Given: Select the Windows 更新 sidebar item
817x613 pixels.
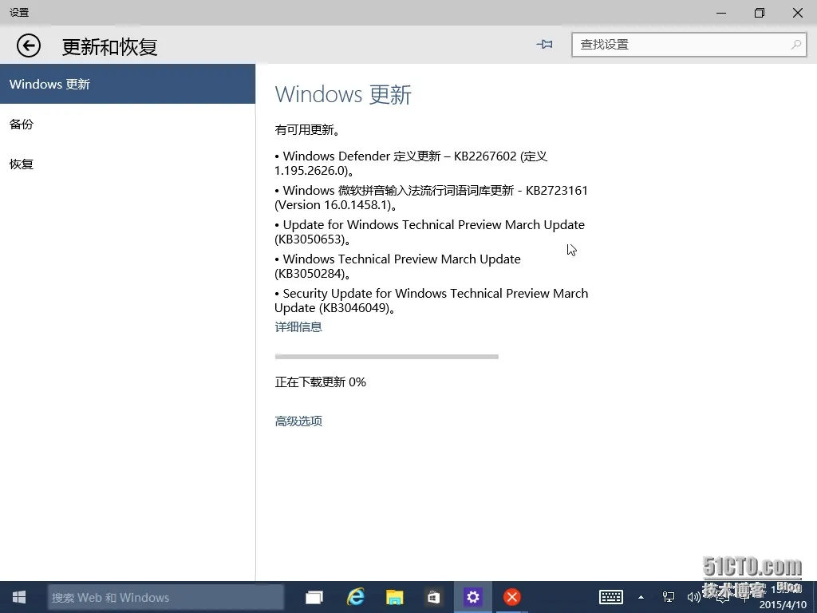Looking at the screenshot, I should [128, 84].
